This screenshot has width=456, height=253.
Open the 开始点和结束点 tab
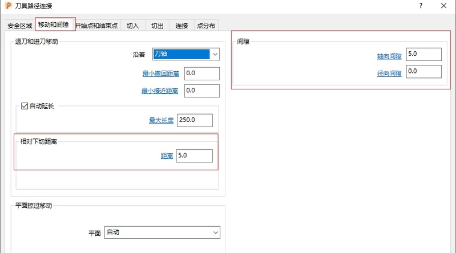(x=96, y=26)
